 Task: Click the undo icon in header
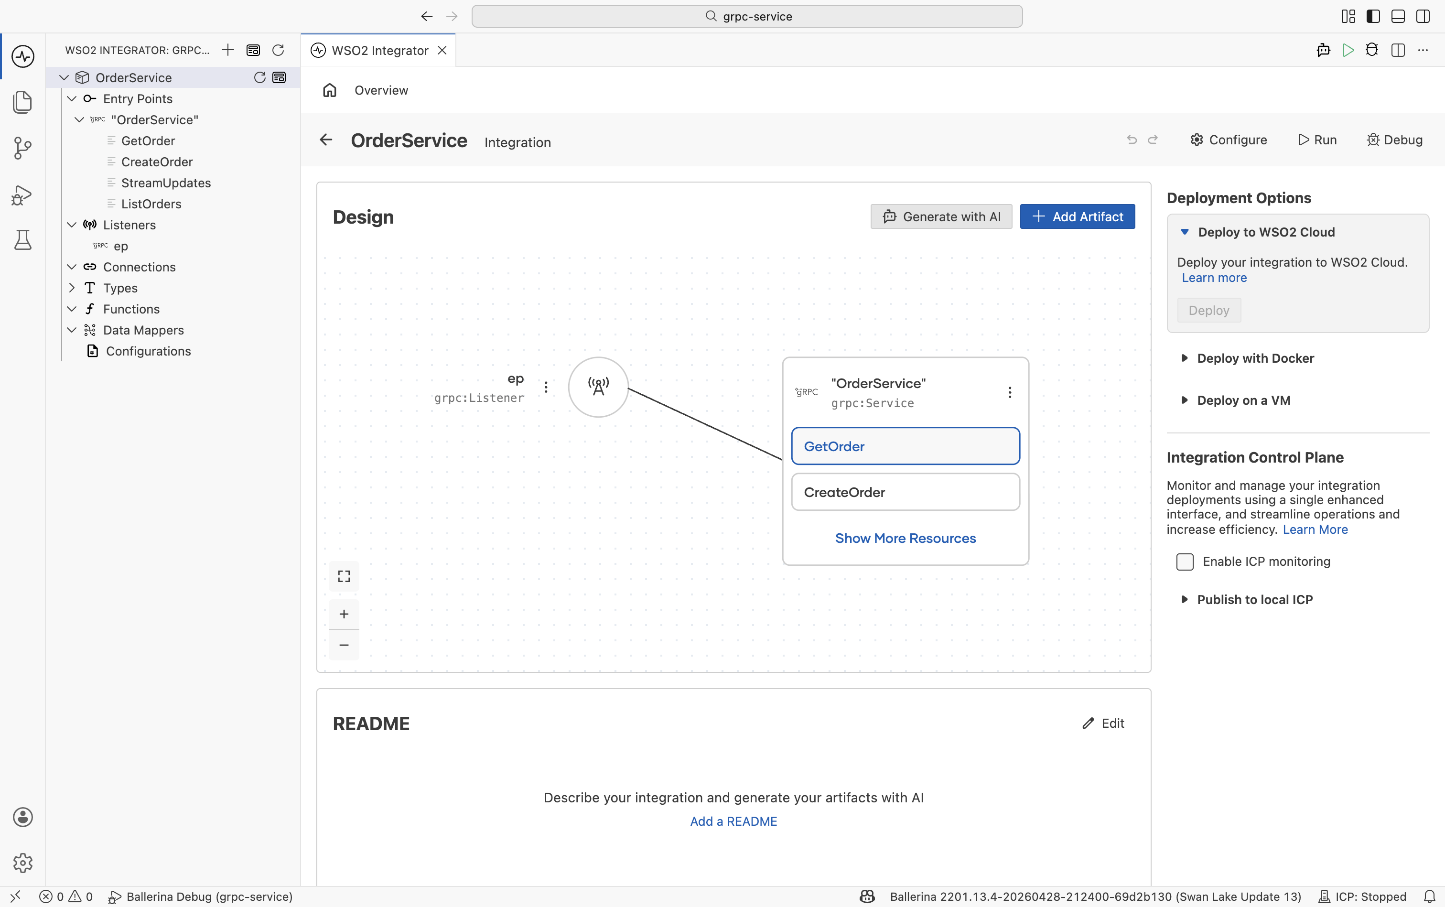pyautogui.click(x=1132, y=140)
